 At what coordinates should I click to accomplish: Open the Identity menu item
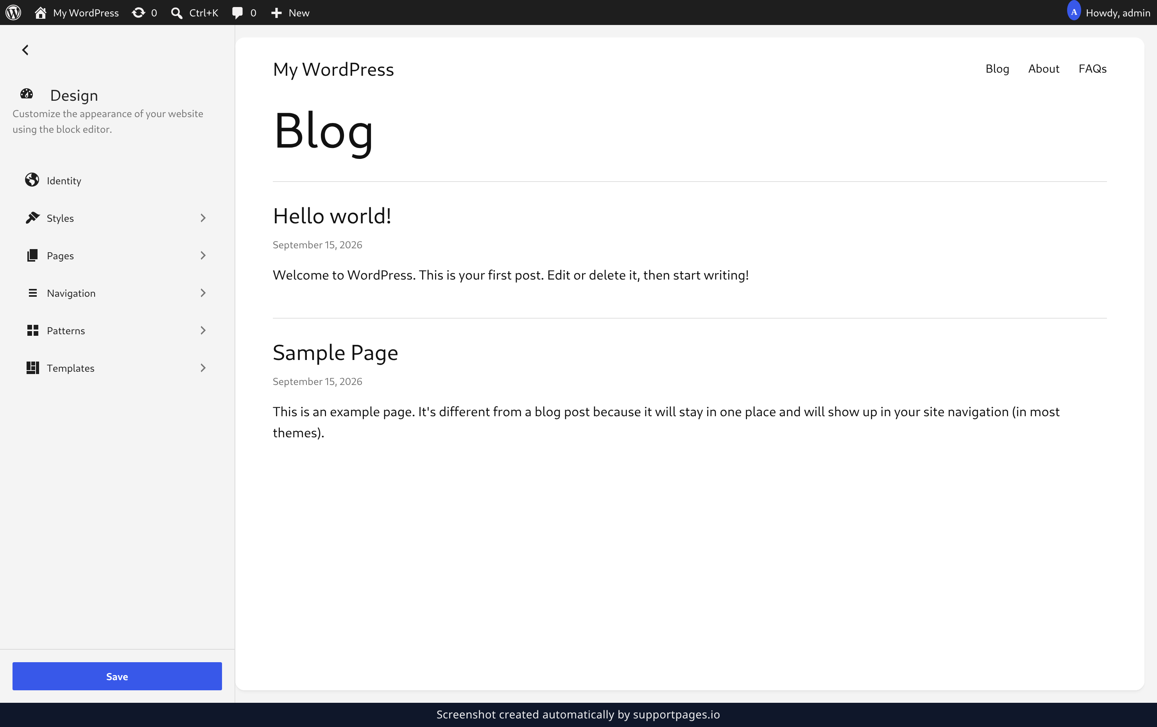[117, 180]
